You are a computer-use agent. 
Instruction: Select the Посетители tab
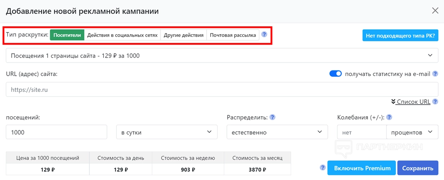(67, 35)
